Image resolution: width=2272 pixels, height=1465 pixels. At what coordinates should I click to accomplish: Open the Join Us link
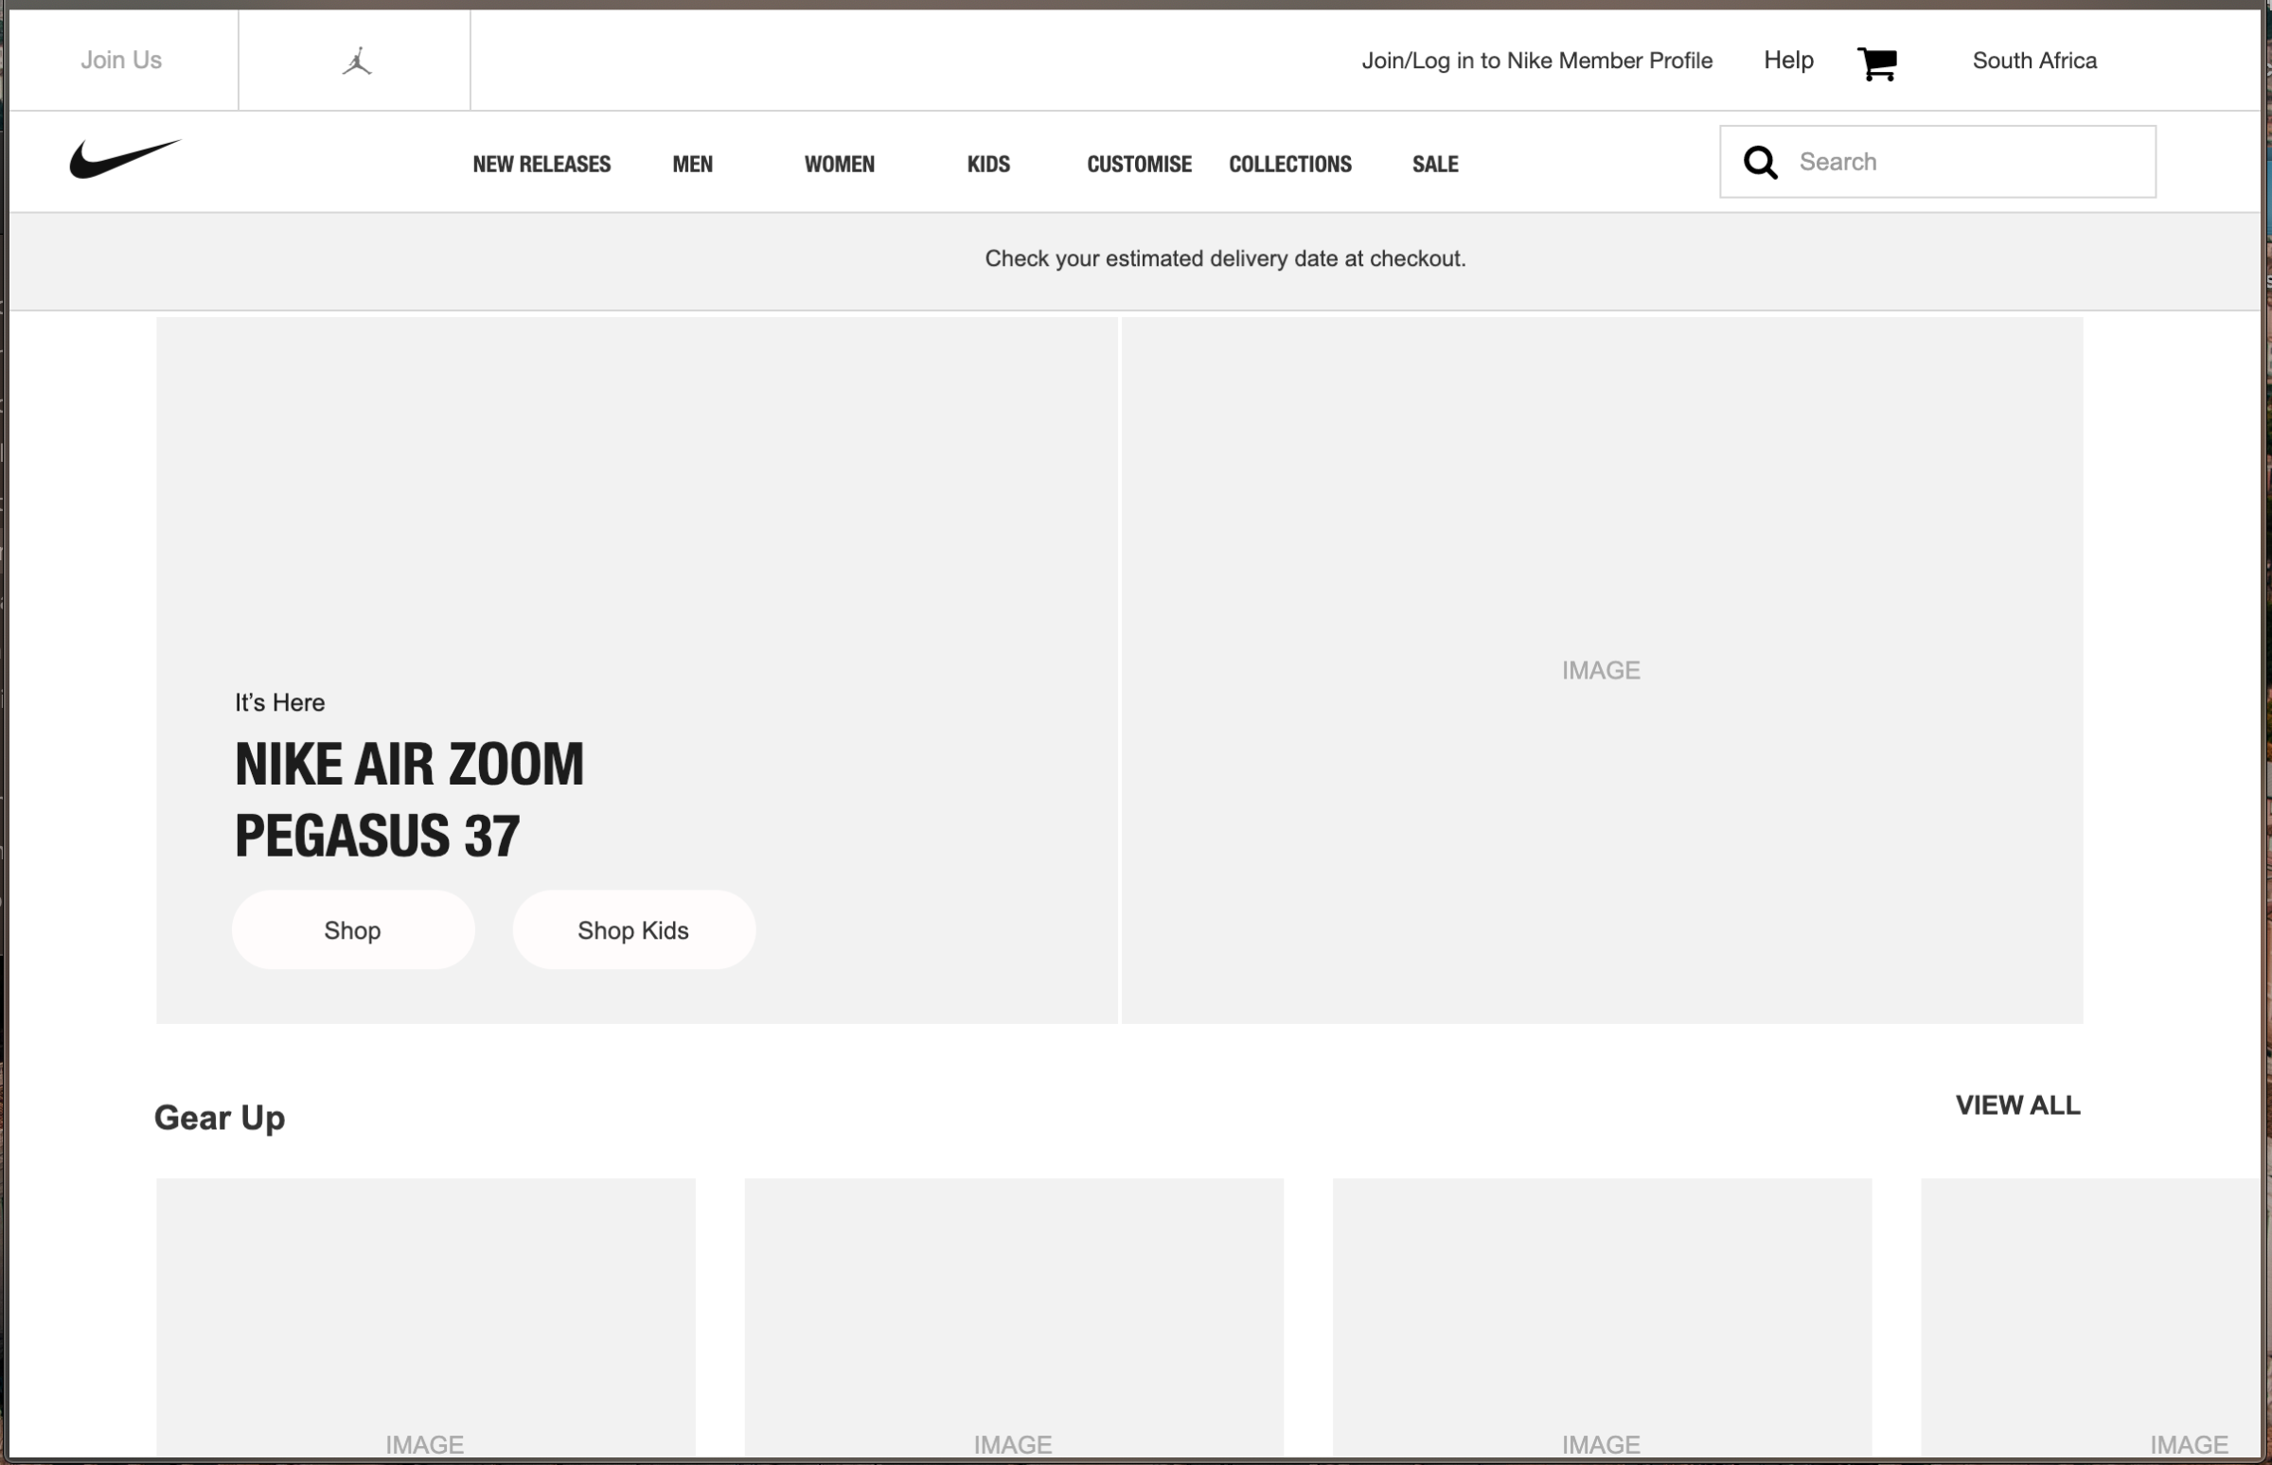pyautogui.click(x=121, y=60)
